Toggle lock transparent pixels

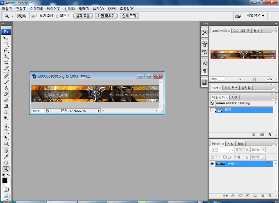[225, 157]
